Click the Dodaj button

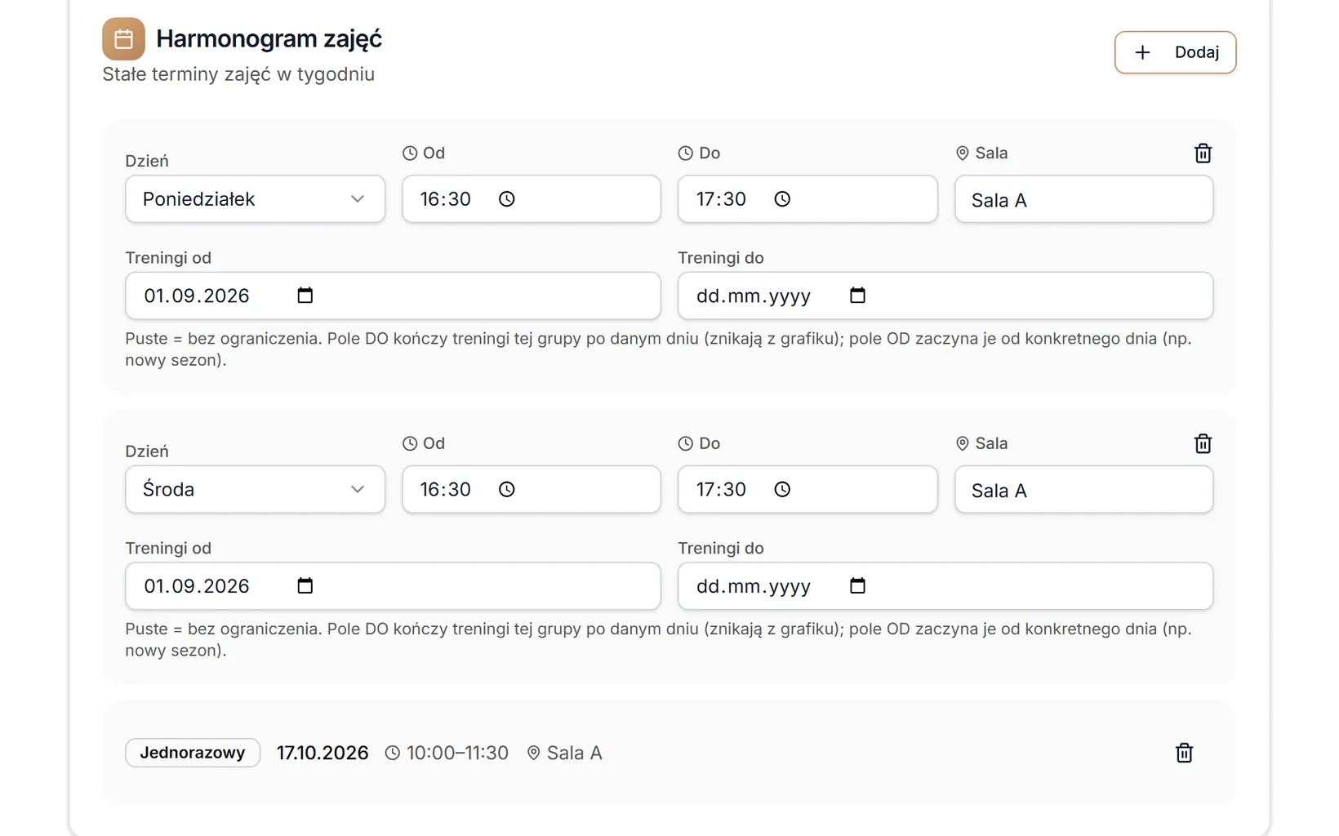click(1175, 52)
